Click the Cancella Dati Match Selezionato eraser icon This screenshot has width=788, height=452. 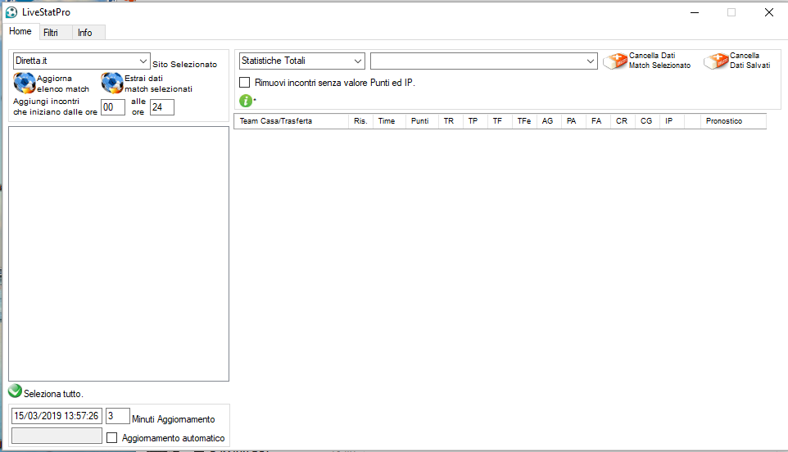pyautogui.click(x=616, y=61)
